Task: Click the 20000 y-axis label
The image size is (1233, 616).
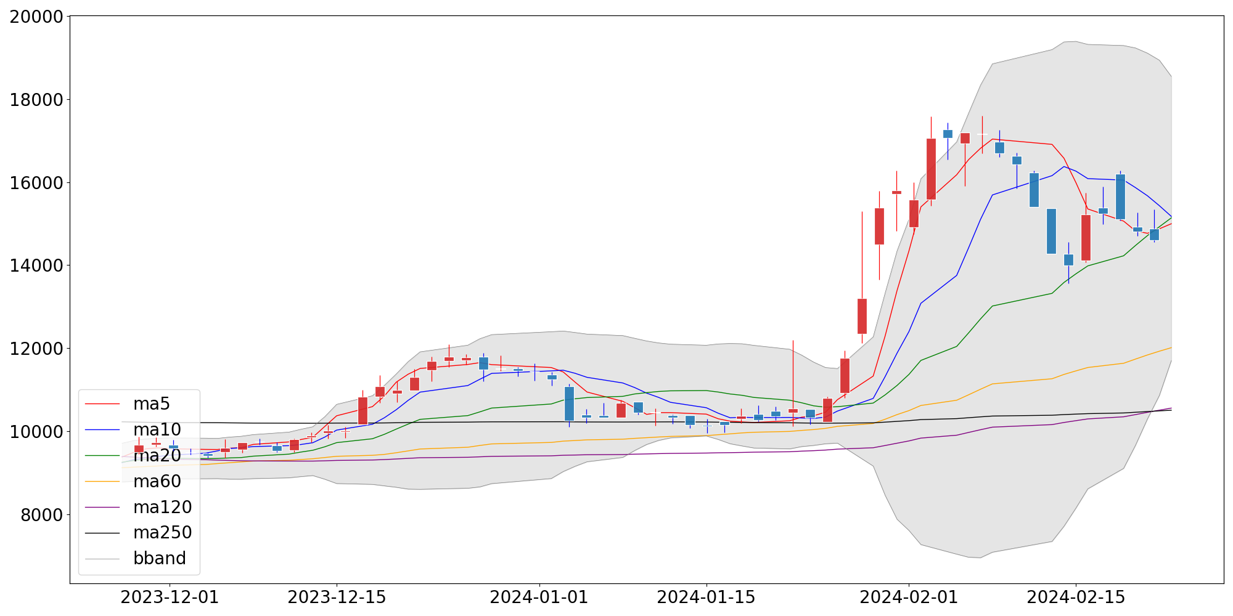Action: point(36,17)
